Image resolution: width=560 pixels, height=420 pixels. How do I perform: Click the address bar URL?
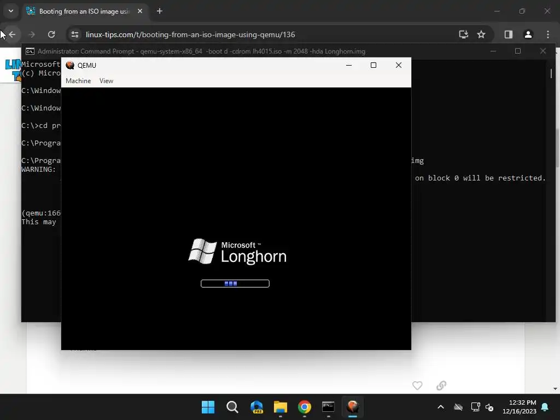pos(190,34)
